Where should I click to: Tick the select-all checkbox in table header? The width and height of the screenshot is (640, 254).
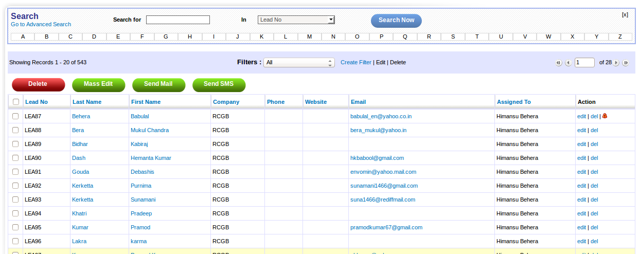tap(16, 102)
